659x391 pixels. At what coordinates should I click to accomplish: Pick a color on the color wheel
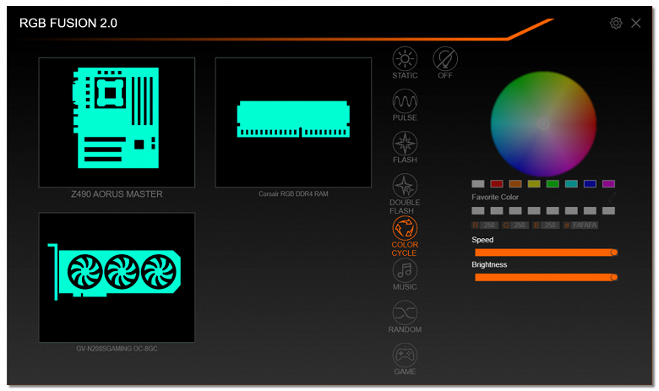543,124
